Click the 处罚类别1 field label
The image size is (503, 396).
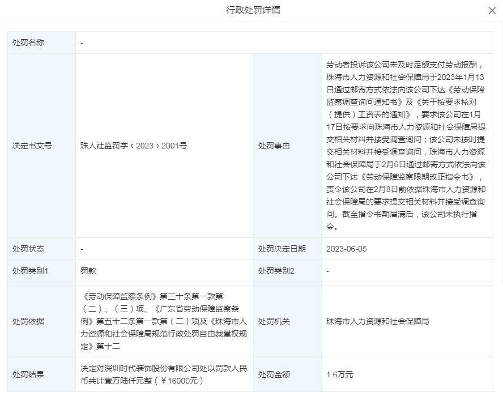click(31, 271)
